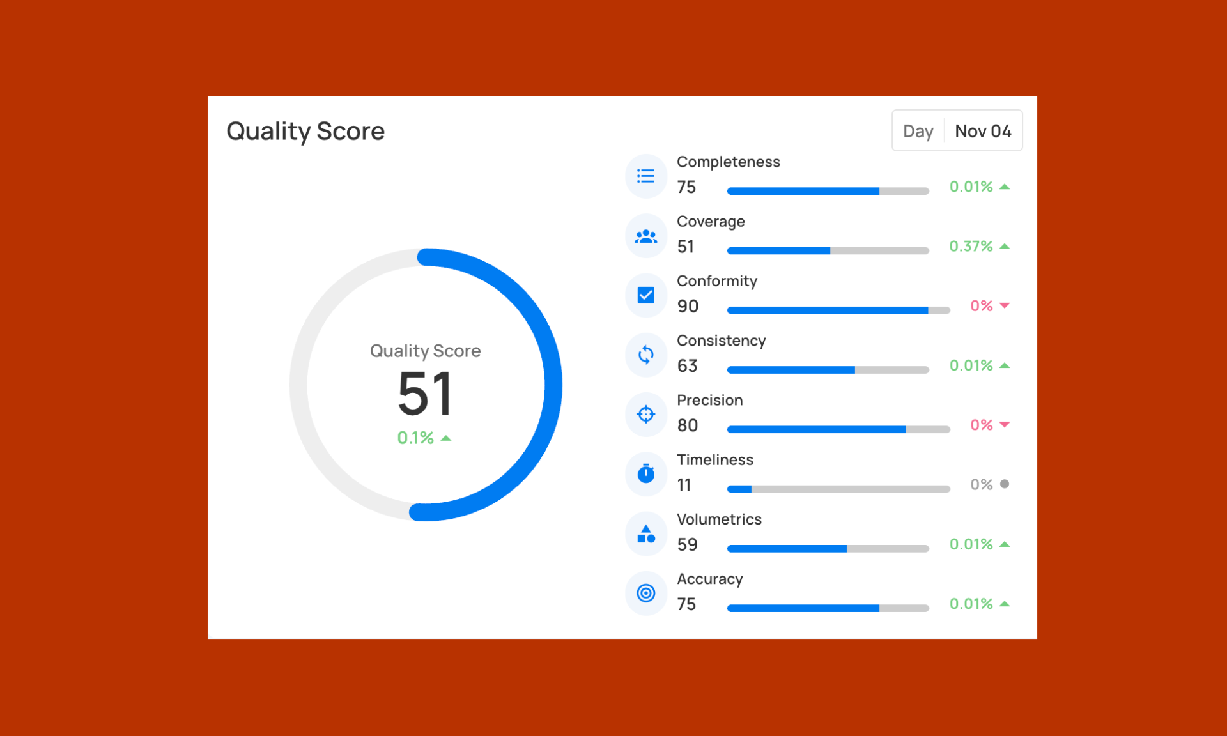This screenshot has height=736, width=1227.
Task: Click the red down arrow beside Conformity 0%
Action: click(x=1005, y=306)
